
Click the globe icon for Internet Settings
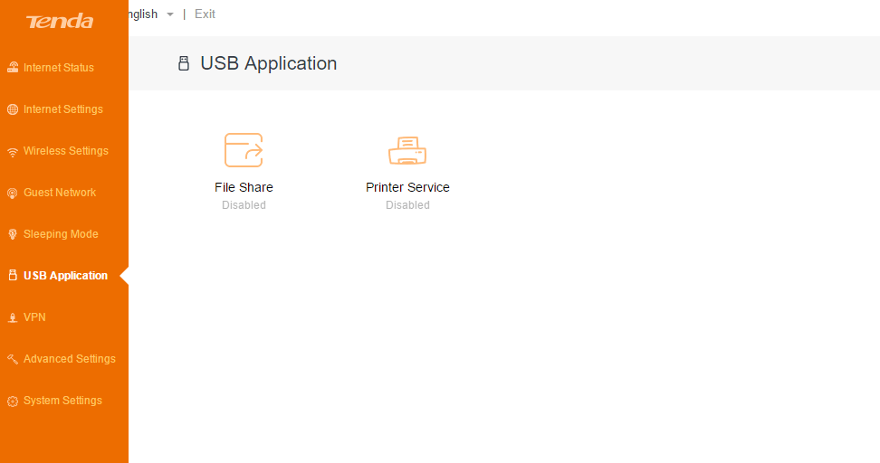[13, 109]
